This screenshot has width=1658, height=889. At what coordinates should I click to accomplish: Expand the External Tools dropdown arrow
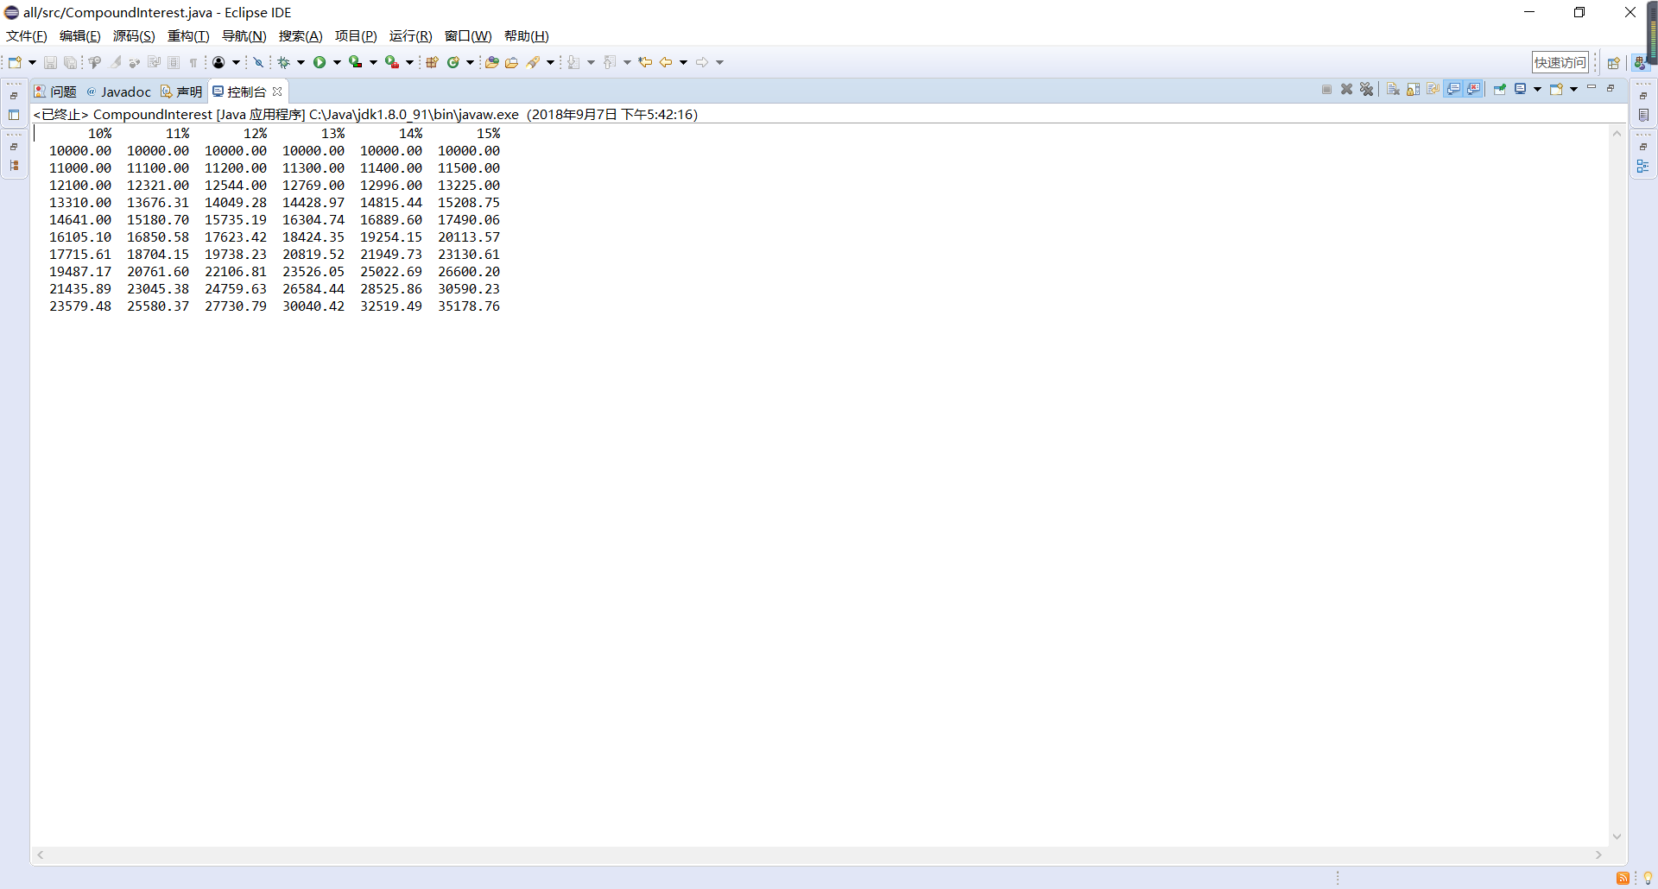click(409, 62)
